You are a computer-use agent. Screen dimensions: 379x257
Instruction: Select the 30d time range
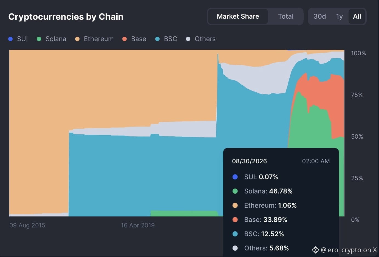tap(320, 16)
